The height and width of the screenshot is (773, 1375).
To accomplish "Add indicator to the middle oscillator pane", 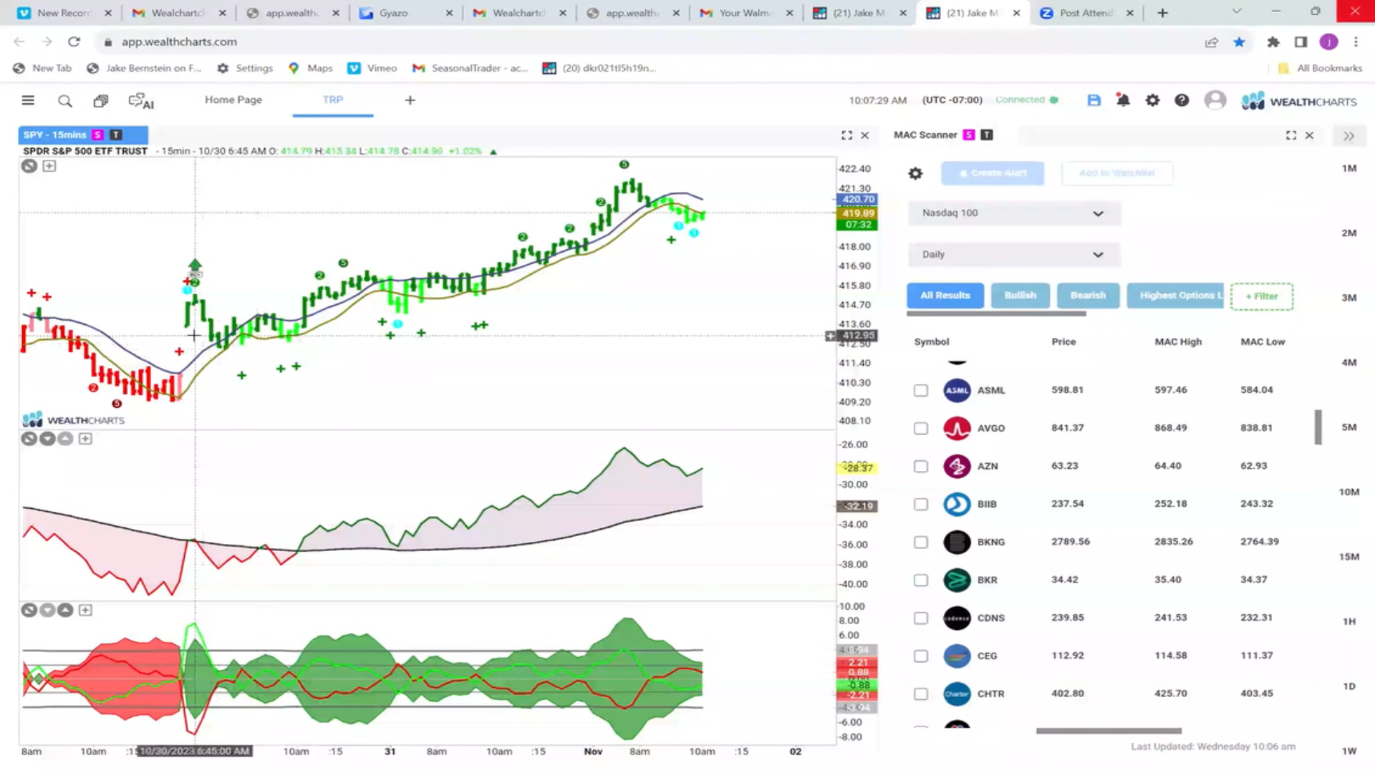I will (x=85, y=439).
